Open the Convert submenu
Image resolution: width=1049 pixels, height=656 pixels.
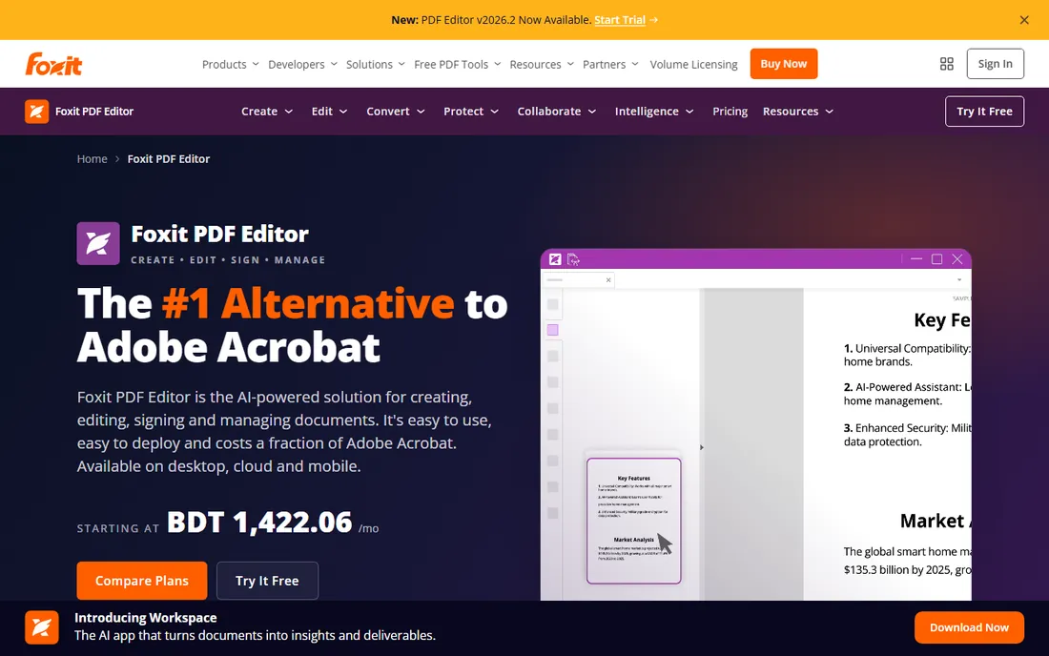[x=396, y=112]
